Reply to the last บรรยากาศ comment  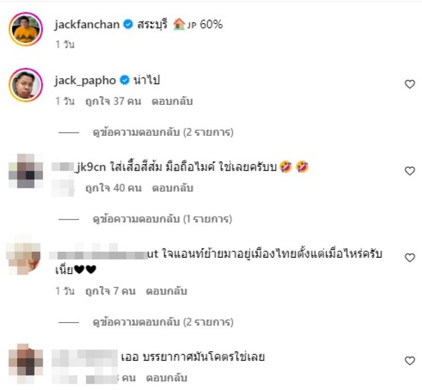(166, 378)
